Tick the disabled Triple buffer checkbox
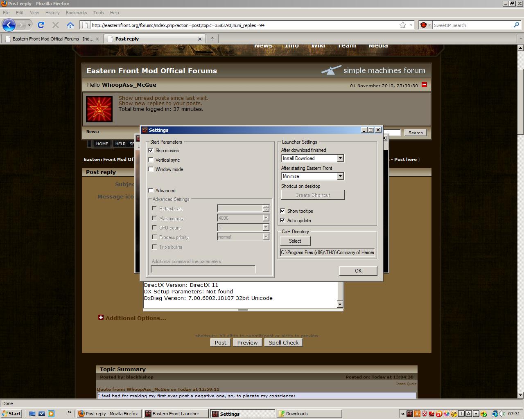The width and height of the screenshot is (524, 419). tap(154, 247)
